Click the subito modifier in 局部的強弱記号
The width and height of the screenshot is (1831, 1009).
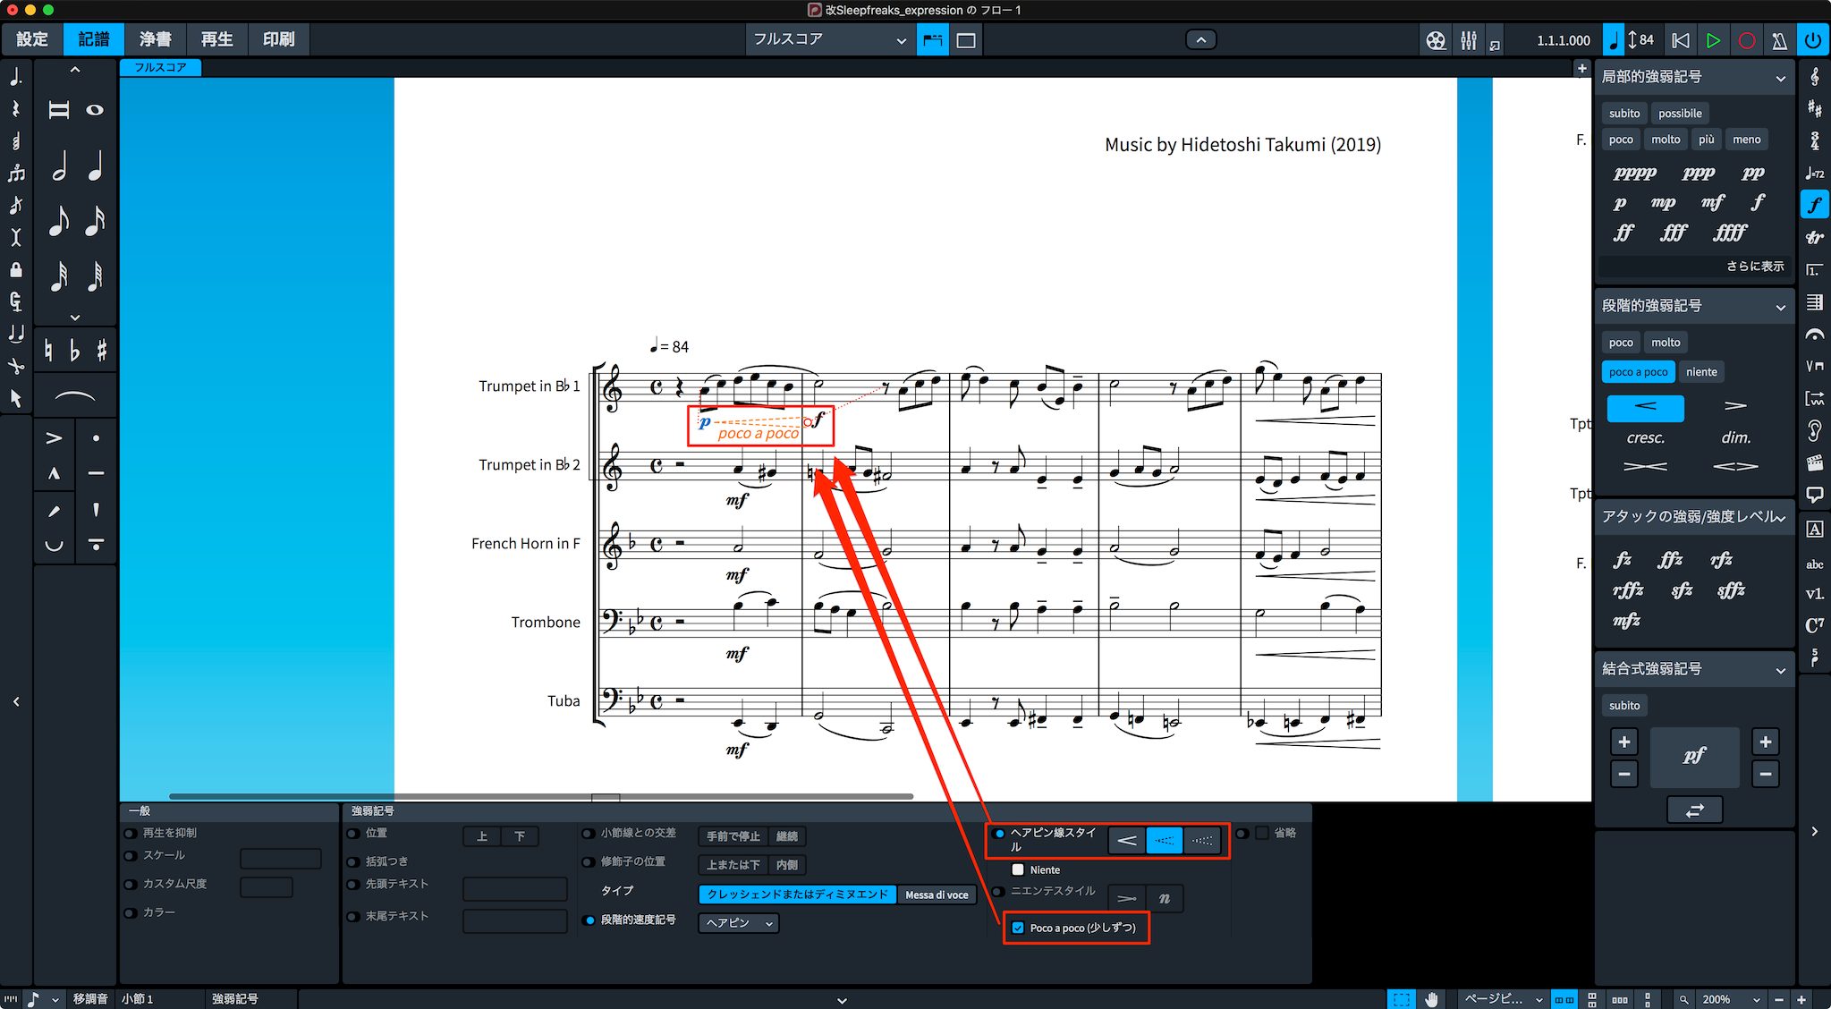click(x=1623, y=114)
